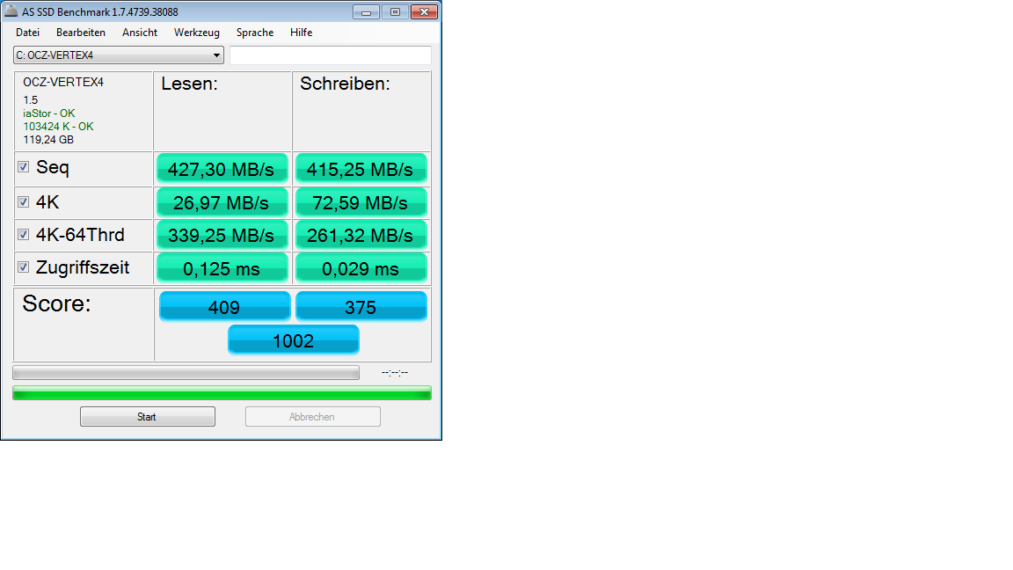Open the Sprache menu
The width and height of the screenshot is (1013, 570).
coord(254,33)
